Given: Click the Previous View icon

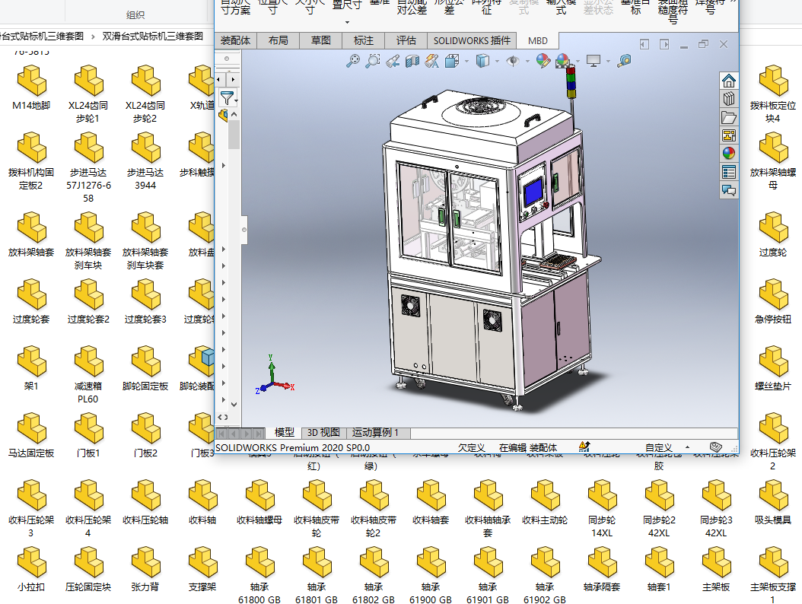Looking at the screenshot, I should [393, 61].
